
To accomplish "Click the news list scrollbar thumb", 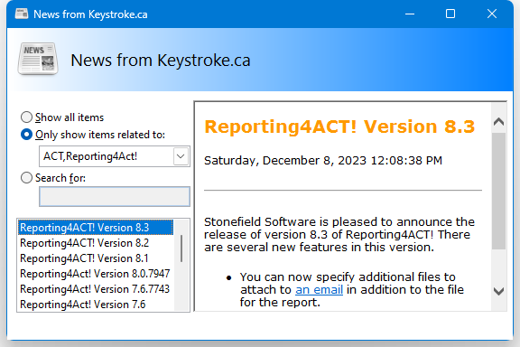I will click(181, 248).
